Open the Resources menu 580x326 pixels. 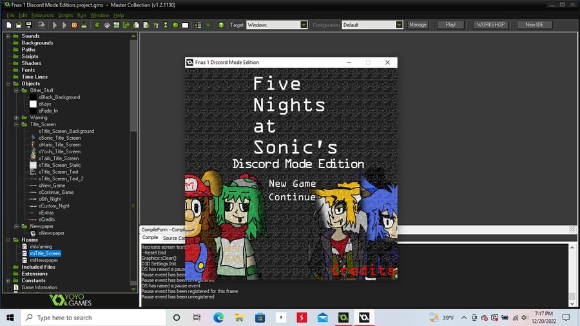pyautogui.click(x=43, y=15)
